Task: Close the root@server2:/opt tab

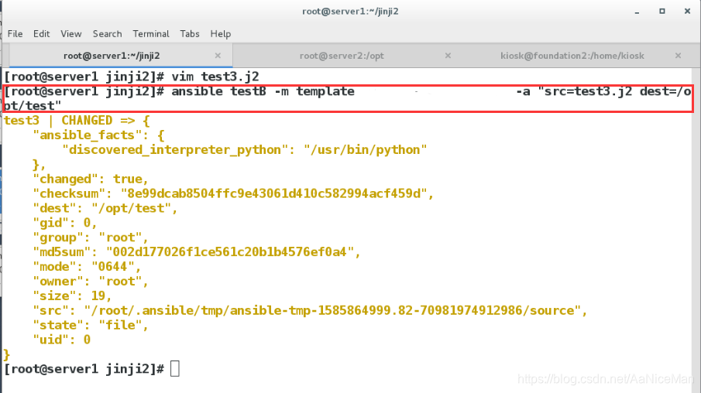Action: click(x=448, y=56)
